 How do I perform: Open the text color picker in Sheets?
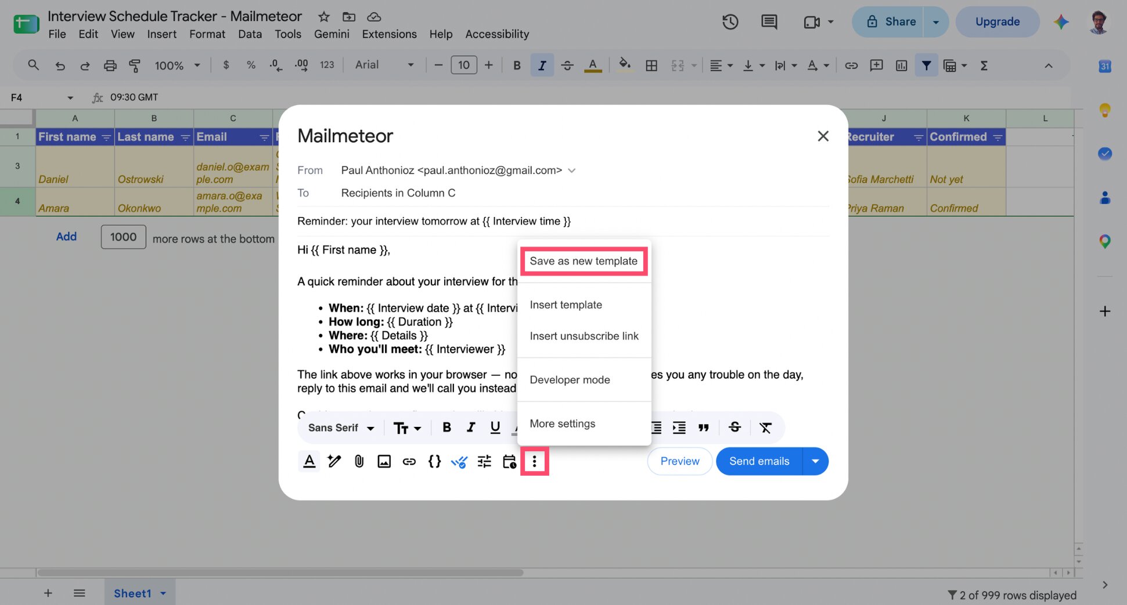592,66
